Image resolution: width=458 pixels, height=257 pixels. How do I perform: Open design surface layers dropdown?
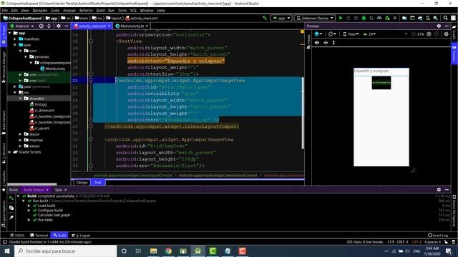(318, 34)
